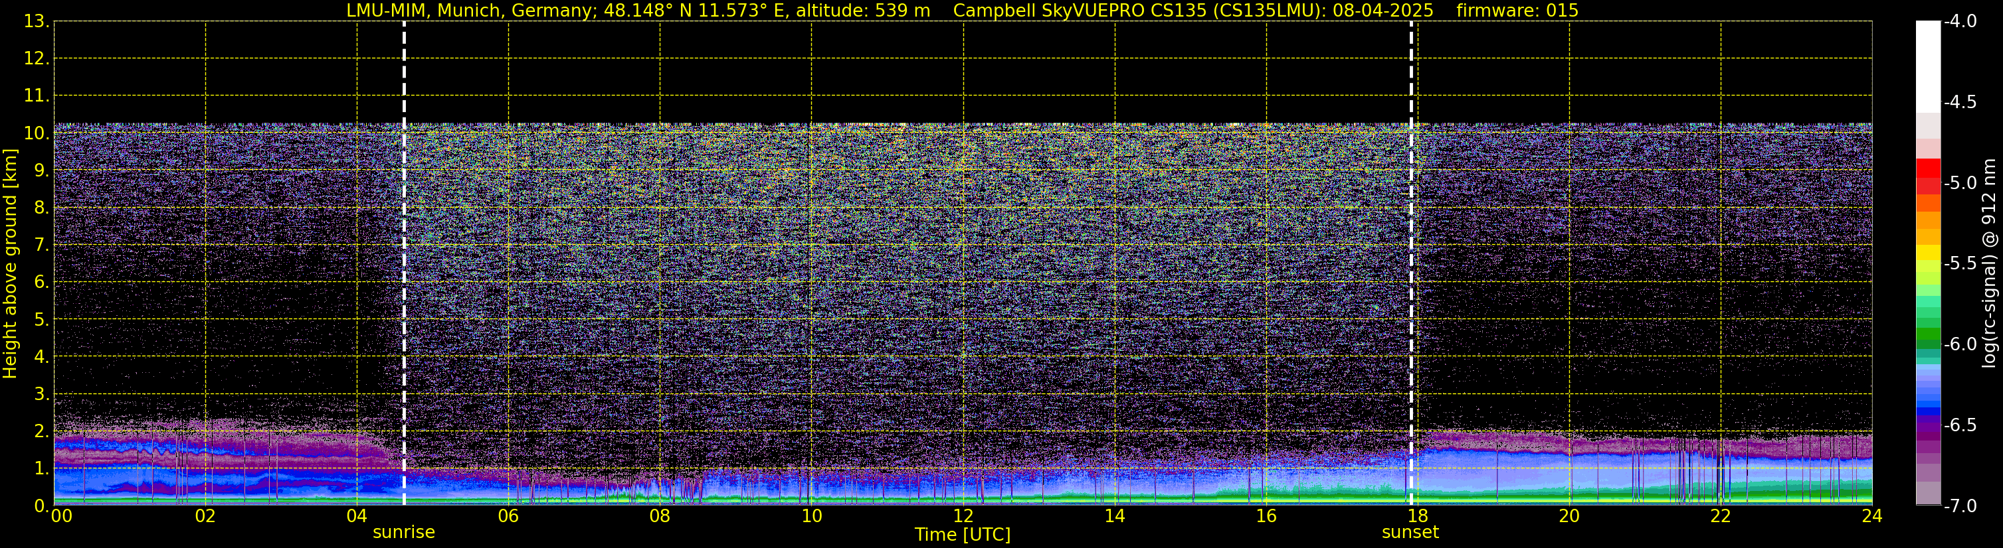Click the x-axis tick label 12
2003x548 pixels.
(x=963, y=516)
